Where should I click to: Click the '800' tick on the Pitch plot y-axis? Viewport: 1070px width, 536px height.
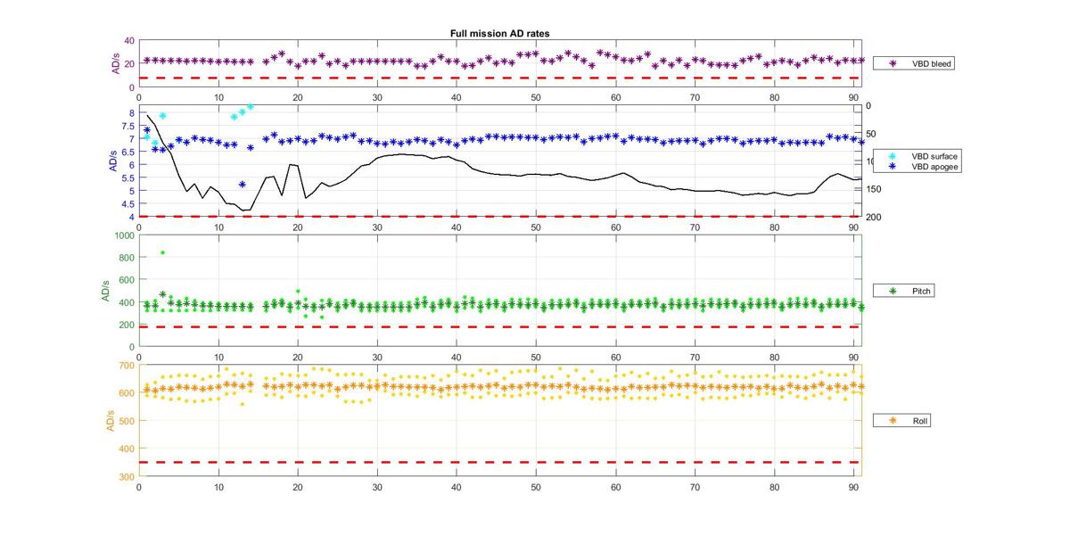[128, 257]
